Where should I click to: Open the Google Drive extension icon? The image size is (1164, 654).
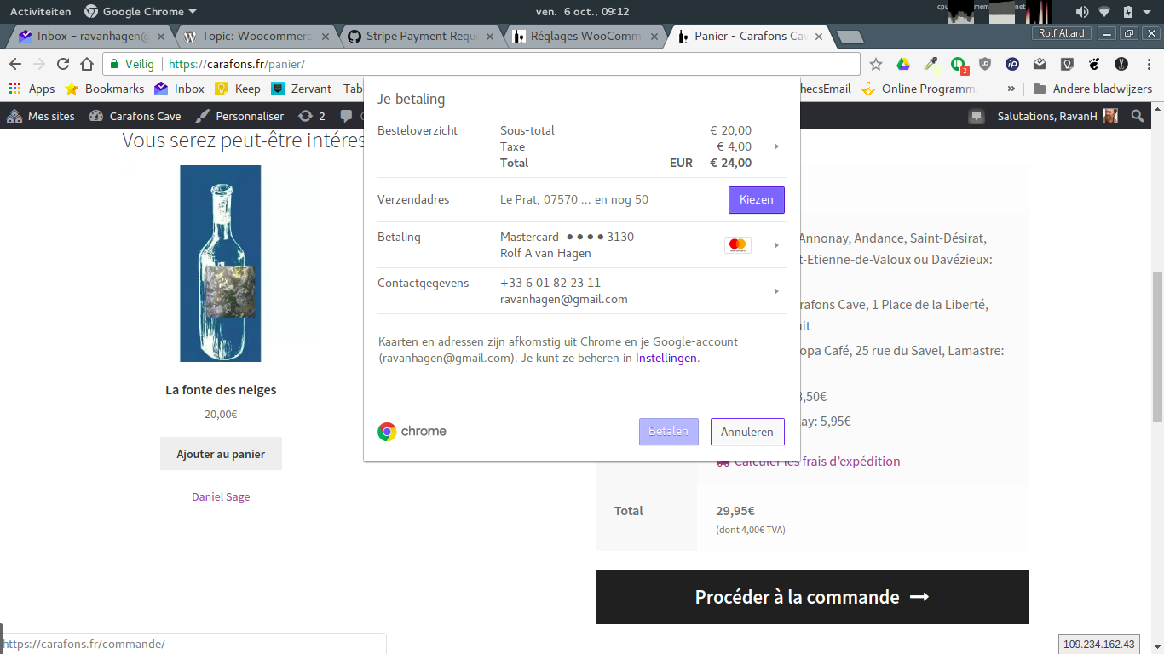tap(903, 64)
